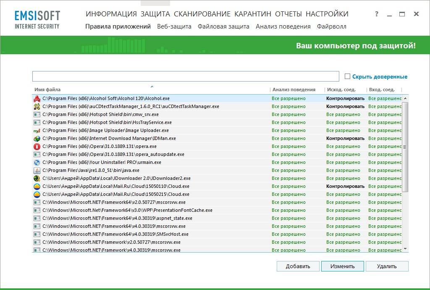Switch to 'Анализ поведения' tab
Screen dimensions: 430x290
pyautogui.click(x=283, y=26)
